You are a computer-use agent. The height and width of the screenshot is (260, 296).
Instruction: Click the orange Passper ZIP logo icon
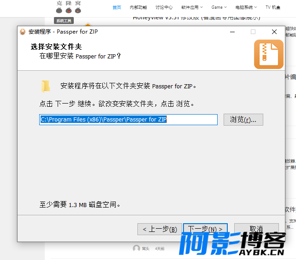tap(269, 54)
